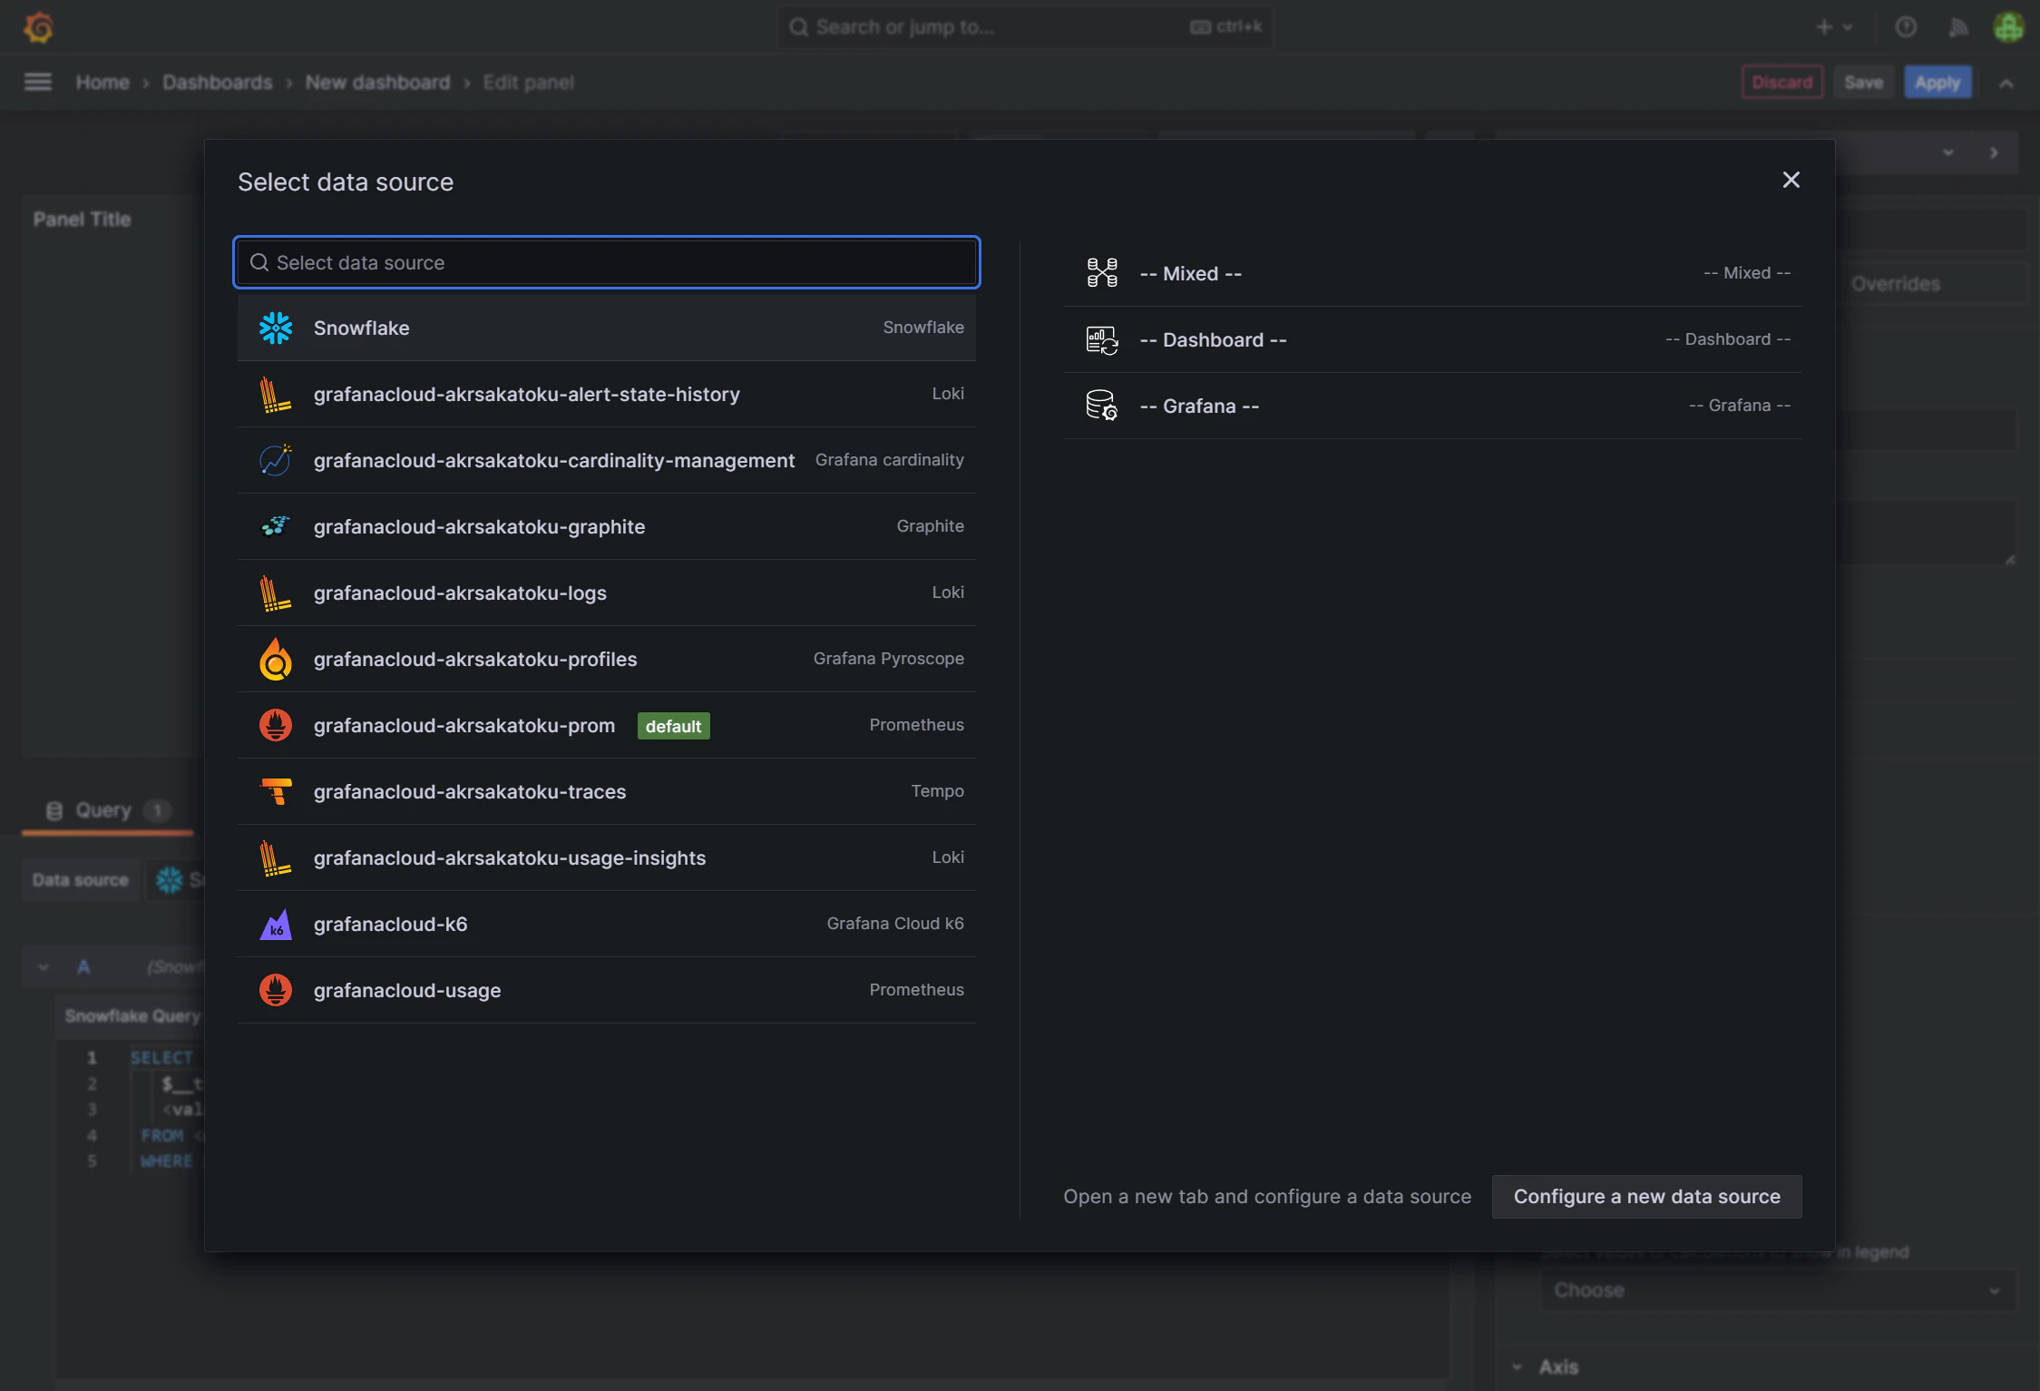Click the green default badge

click(673, 726)
